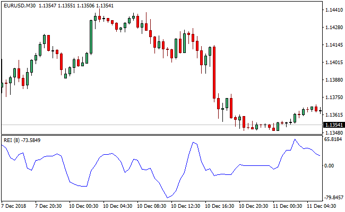
Task: Click the EURUSD,M30 chart title text
Action: click(x=20, y=6)
